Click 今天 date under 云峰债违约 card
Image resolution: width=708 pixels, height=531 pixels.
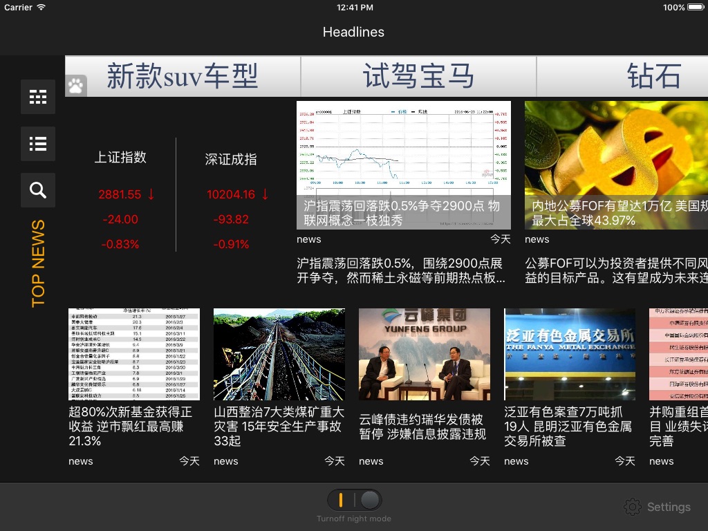pyautogui.click(x=480, y=460)
